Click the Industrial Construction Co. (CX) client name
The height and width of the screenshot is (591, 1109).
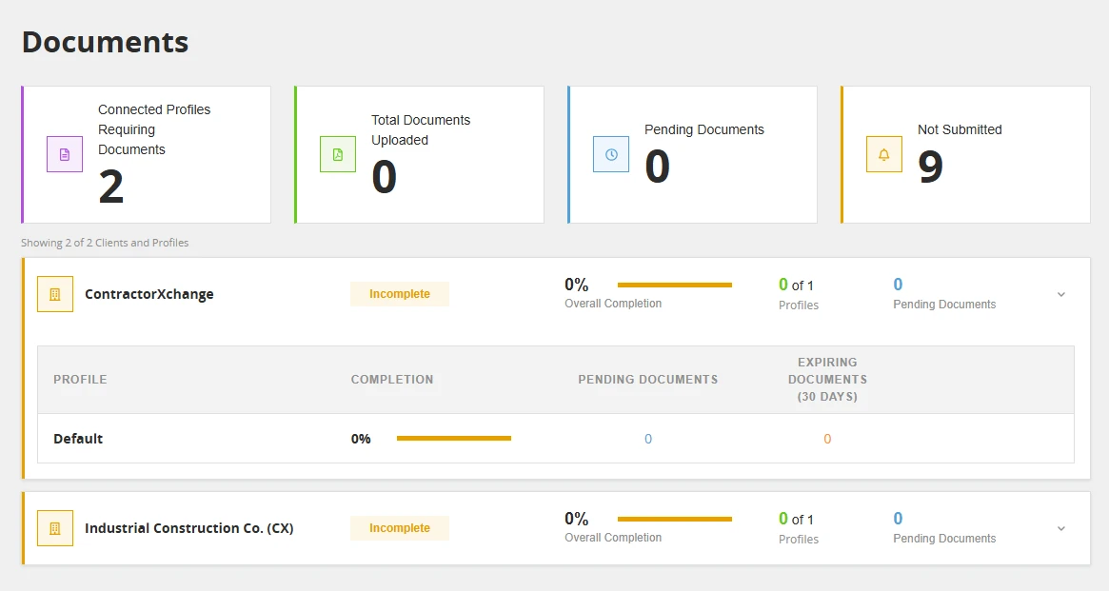coord(188,528)
